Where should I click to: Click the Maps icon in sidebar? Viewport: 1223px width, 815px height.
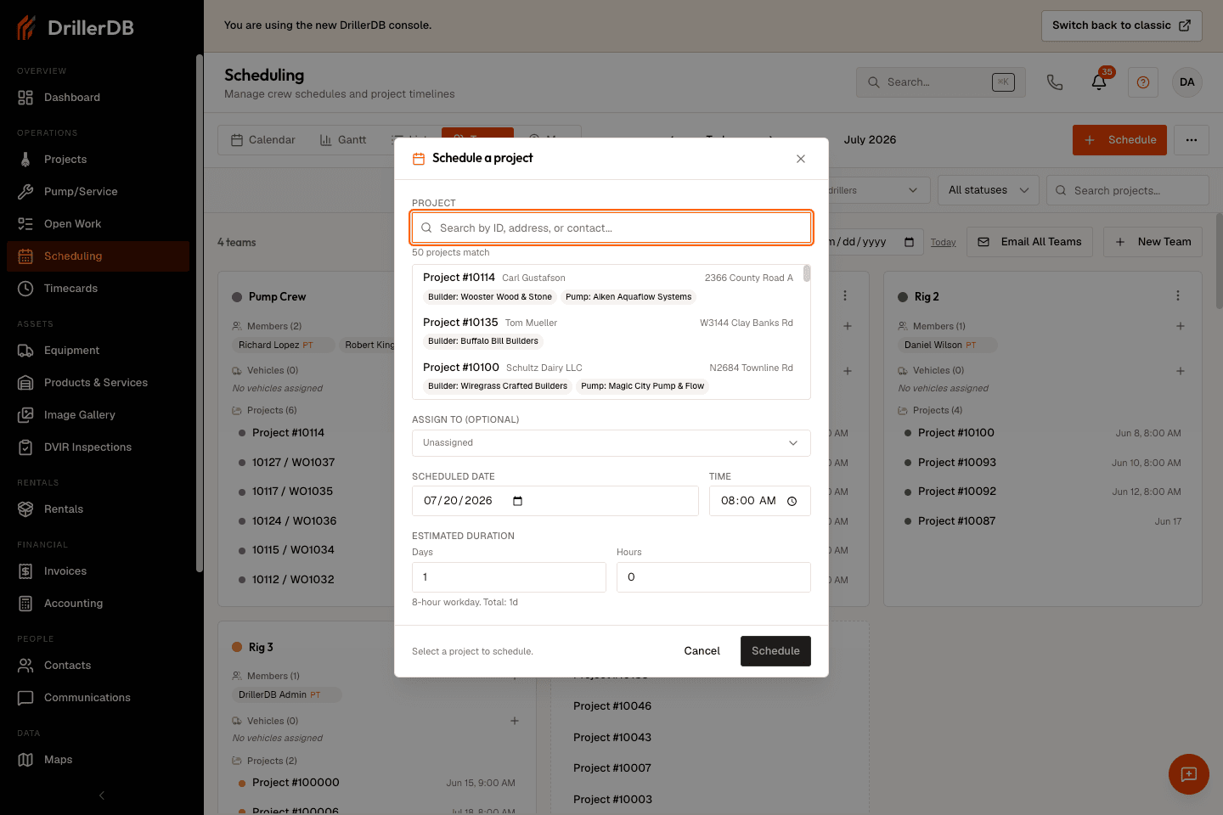click(25, 760)
